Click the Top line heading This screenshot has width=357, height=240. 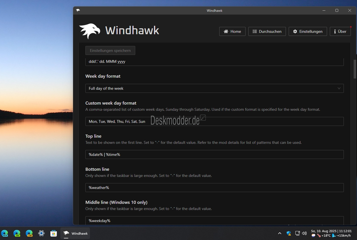(93, 136)
